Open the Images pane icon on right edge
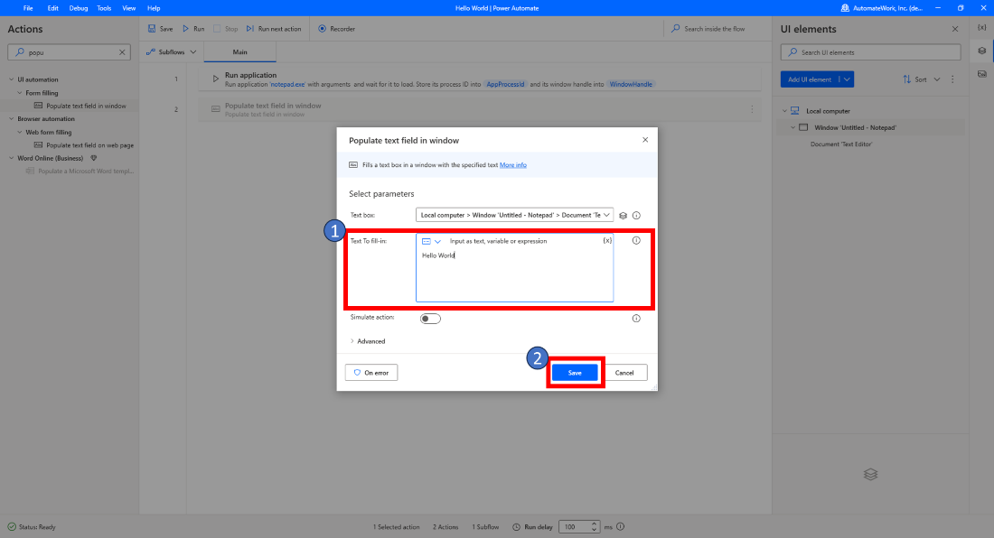The width and height of the screenshot is (994, 538). tap(982, 74)
